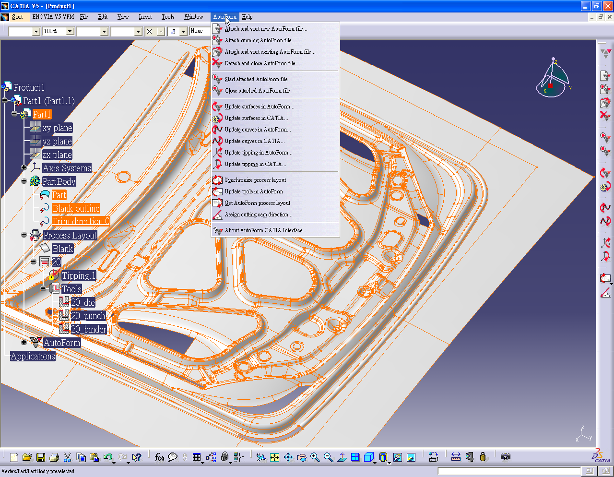Click the Zoom In magnifier icon
The height and width of the screenshot is (477, 614).
[x=315, y=457]
